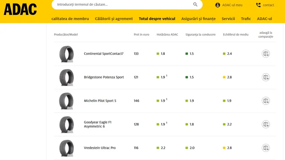285x160 pixels.
Task: Click Vredestein's safety score 2.0
Action: pos(192,148)
